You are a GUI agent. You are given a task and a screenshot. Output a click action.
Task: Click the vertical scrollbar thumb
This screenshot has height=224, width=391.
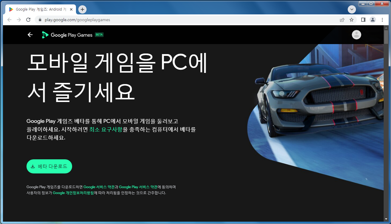[386, 37]
